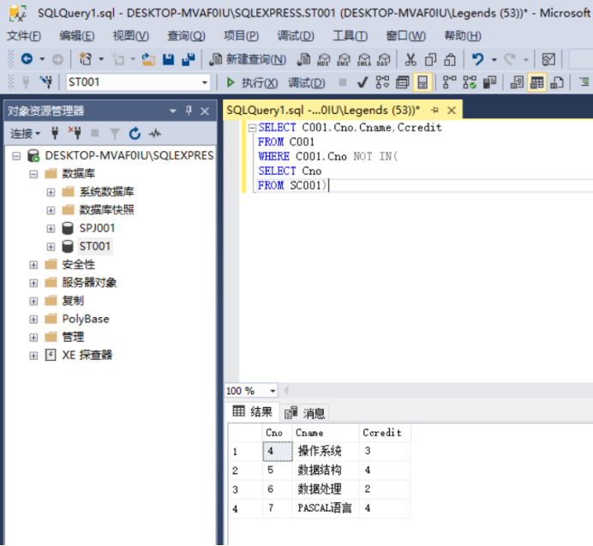This screenshot has width=593, height=546.
Task: Click the navigate back arrow icon
Action: [27, 59]
